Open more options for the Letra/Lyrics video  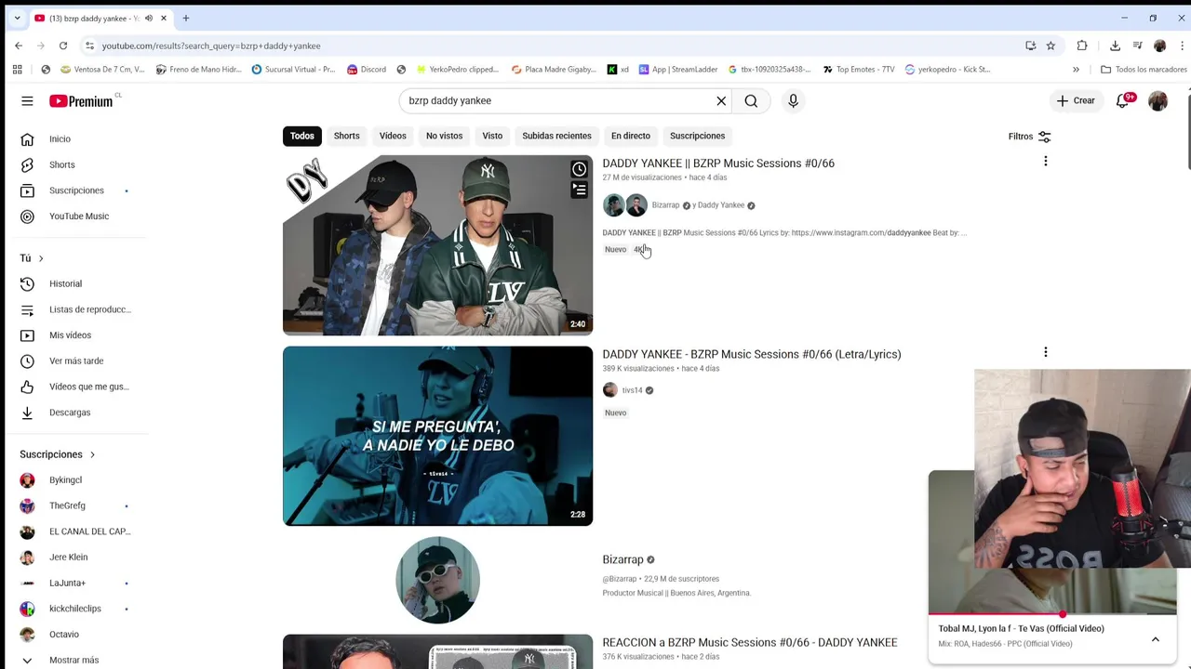1045,352
